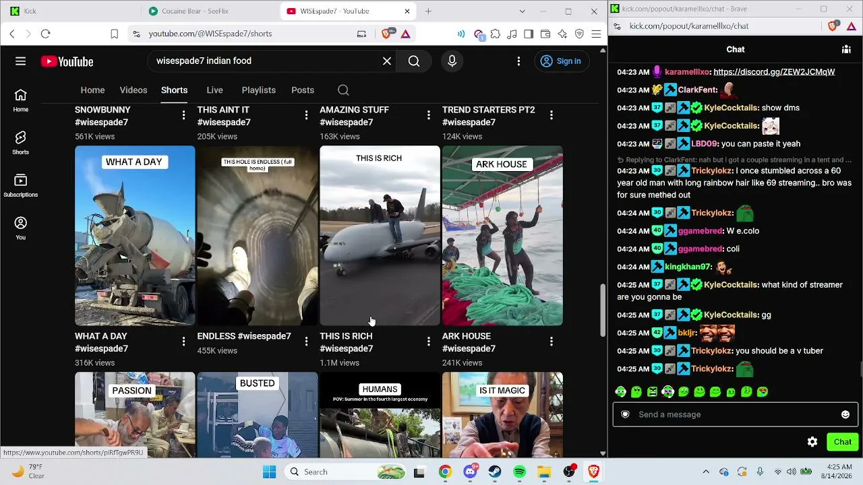Click the Send a message chat field
This screenshot has width=863, height=485.
735,414
